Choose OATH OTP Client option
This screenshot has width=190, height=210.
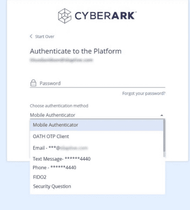coord(97,136)
